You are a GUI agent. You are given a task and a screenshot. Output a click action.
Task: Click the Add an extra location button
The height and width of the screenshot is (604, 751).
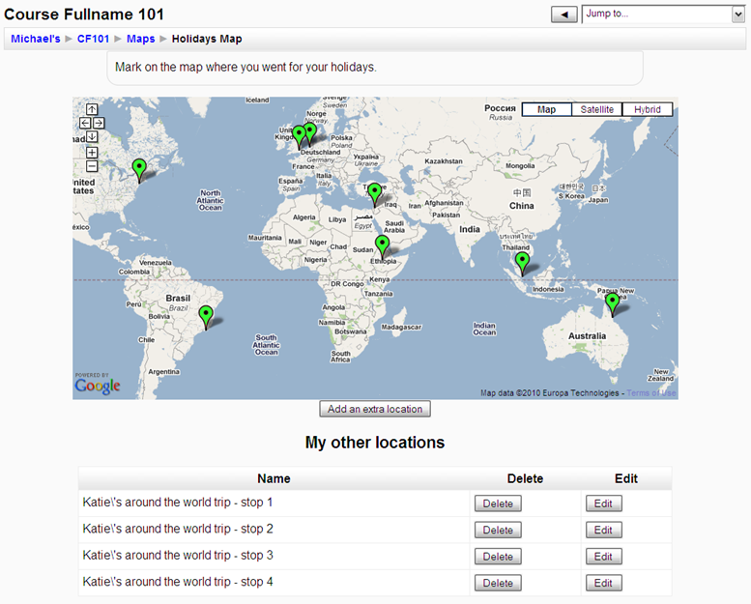(x=375, y=409)
